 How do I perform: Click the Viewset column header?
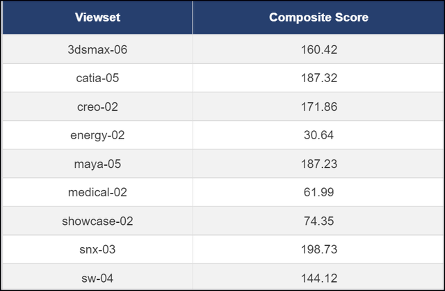point(97,17)
